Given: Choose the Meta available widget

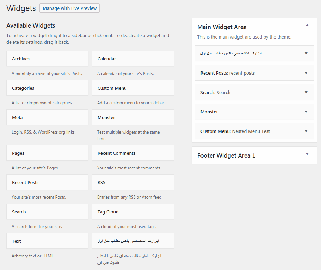Looking at the screenshot, I should (47, 117).
